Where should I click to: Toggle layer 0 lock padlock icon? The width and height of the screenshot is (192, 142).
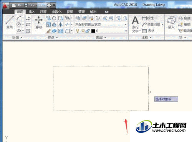coord(88,31)
